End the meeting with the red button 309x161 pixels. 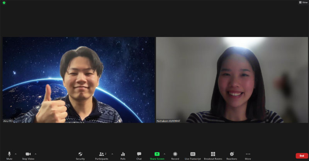pos(302,156)
